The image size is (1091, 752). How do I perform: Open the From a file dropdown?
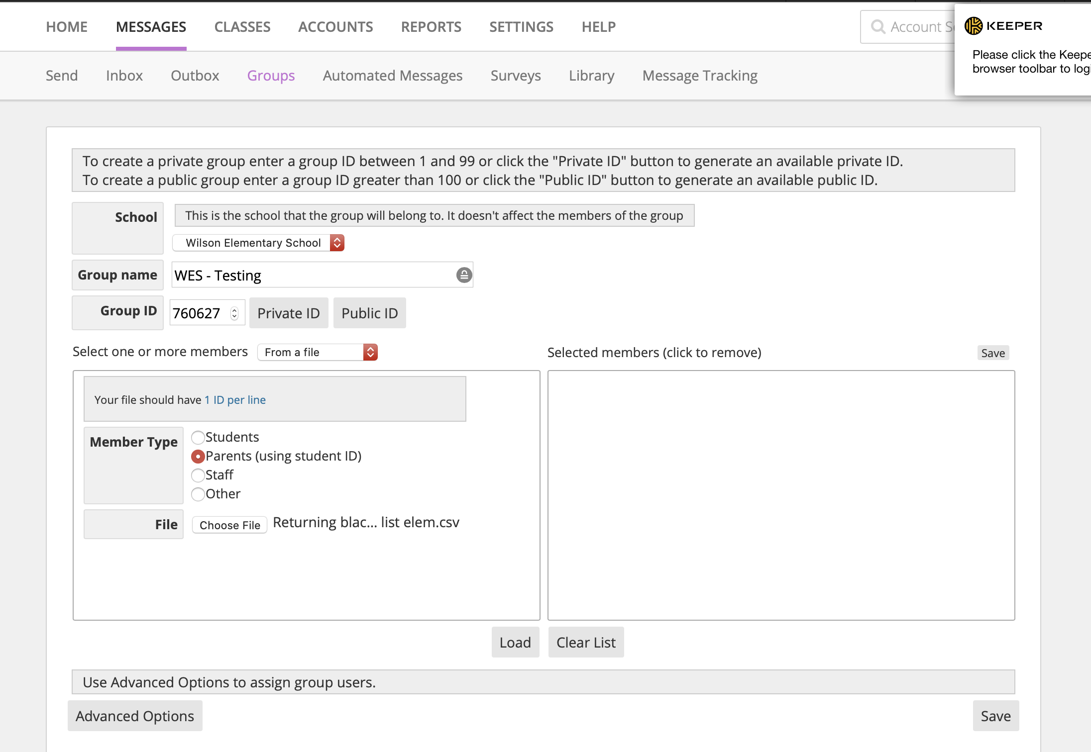click(318, 352)
